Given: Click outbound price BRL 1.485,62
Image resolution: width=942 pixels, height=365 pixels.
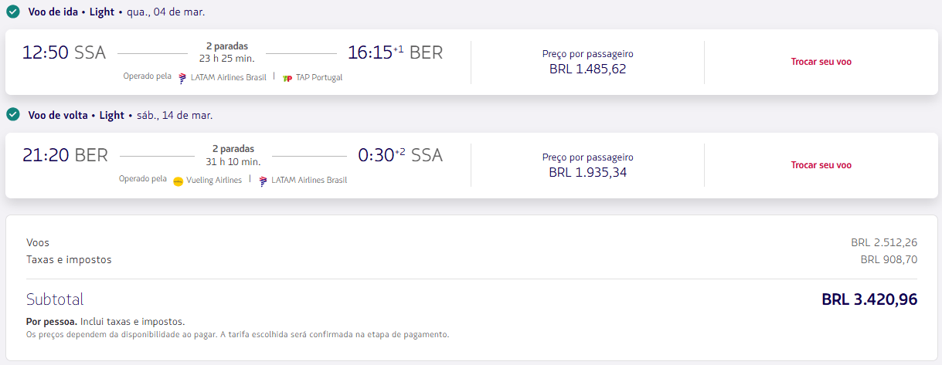Looking at the screenshot, I should [x=587, y=69].
